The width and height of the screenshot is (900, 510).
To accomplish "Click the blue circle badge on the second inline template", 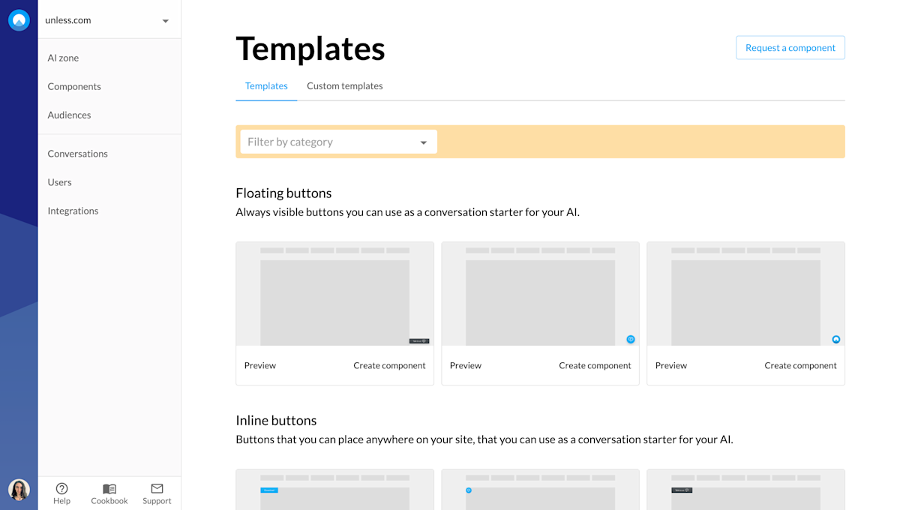I will [x=470, y=490].
